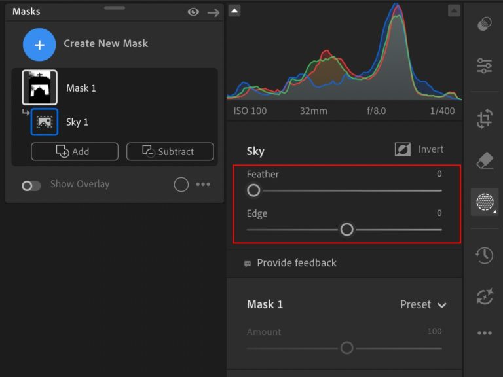The image size is (503, 377).
Task: Toggle mask visibility eye icon in Masks header
Action: pyautogui.click(x=193, y=12)
